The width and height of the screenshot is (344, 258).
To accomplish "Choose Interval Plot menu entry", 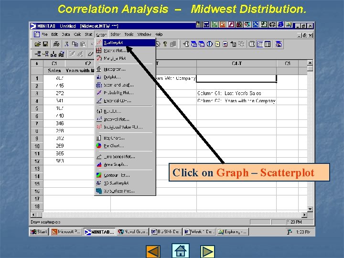I will pos(124,119).
